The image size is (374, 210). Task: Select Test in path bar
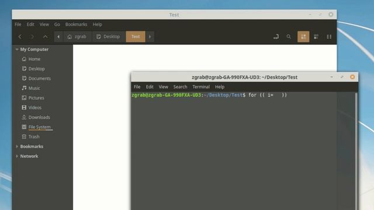coord(136,37)
